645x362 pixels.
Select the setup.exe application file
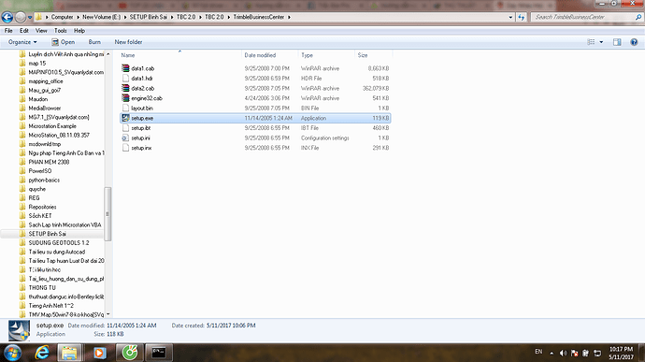tap(255, 118)
